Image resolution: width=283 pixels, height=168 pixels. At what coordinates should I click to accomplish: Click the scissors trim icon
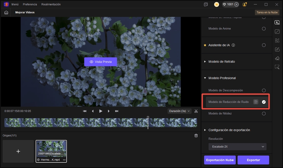click(196, 111)
